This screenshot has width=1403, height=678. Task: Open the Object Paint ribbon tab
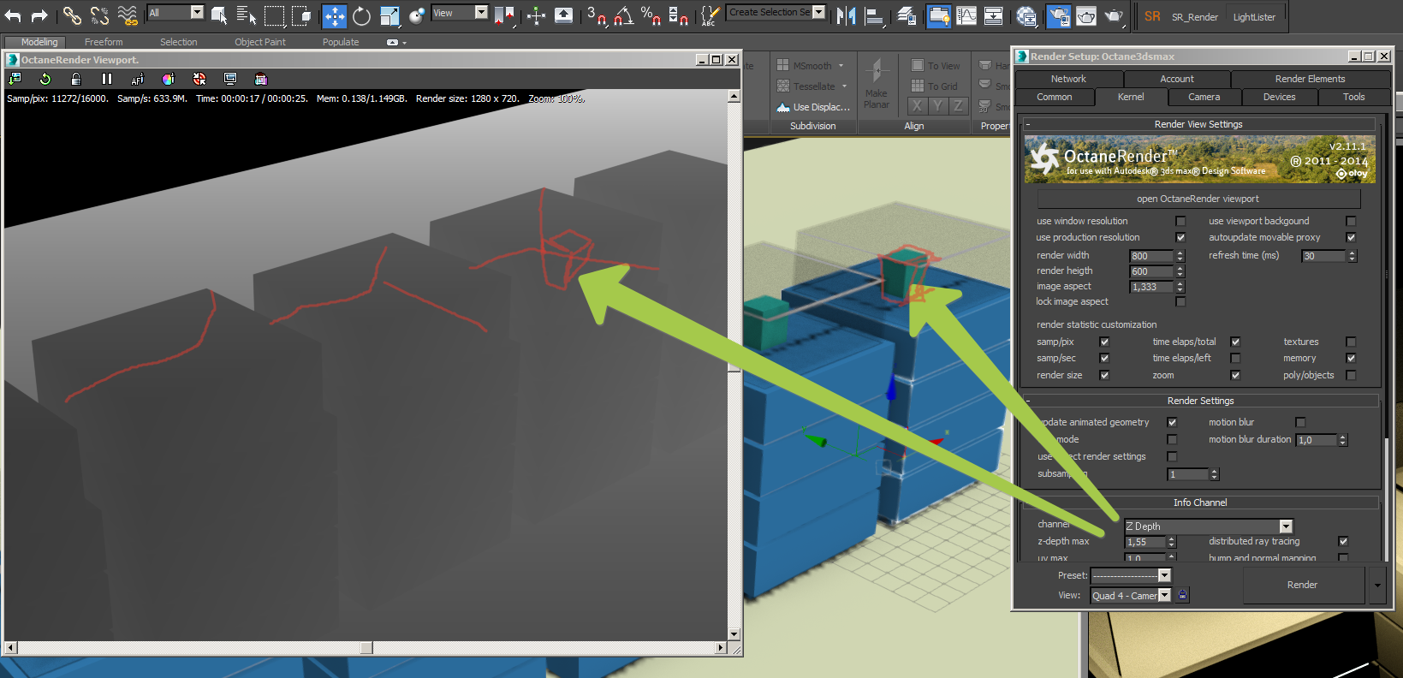point(260,42)
